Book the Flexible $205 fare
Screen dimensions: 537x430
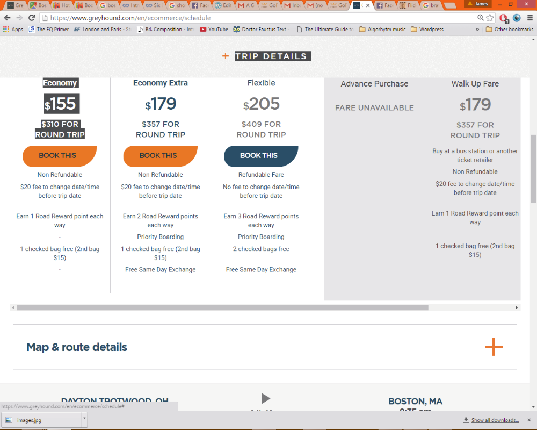260,156
